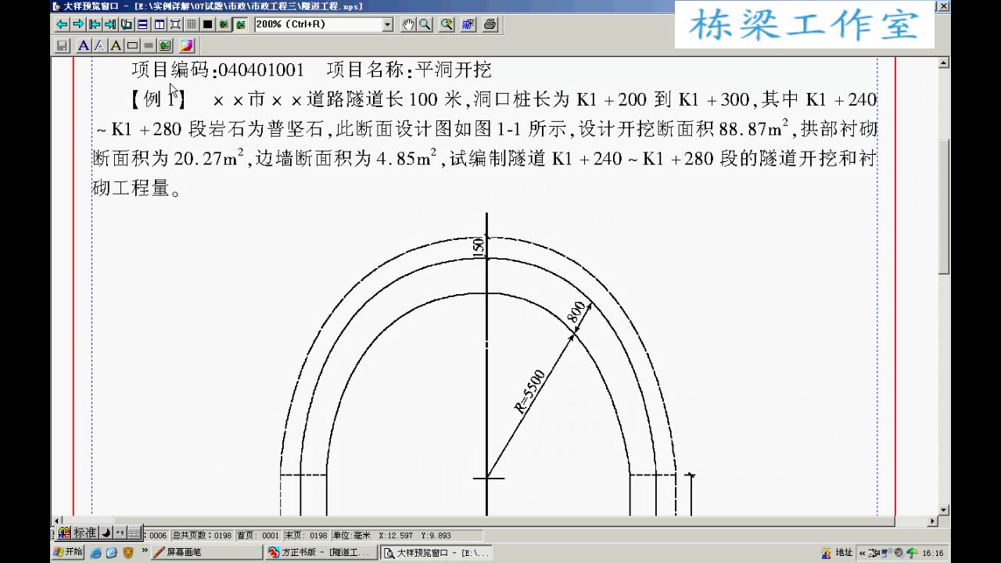Image resolution: width=1001 pixels, height=563 pixels.
Task: Click the two-row page layout icon
Action: pos(142,24)
